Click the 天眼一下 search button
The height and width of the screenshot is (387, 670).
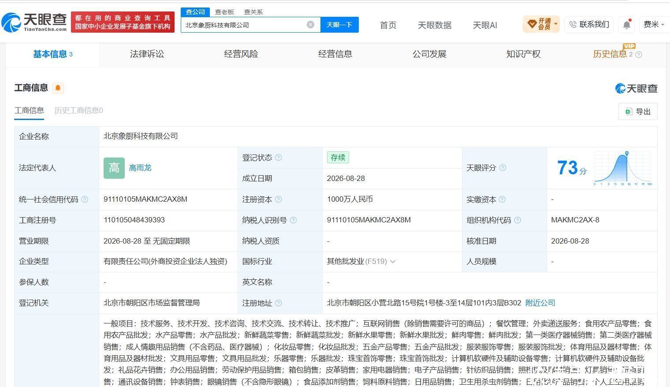coord(339,25)
